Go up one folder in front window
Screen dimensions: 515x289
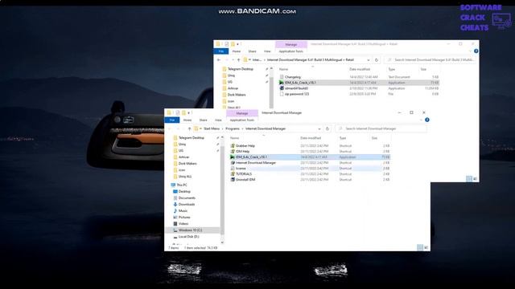click(x=190, y=128)
